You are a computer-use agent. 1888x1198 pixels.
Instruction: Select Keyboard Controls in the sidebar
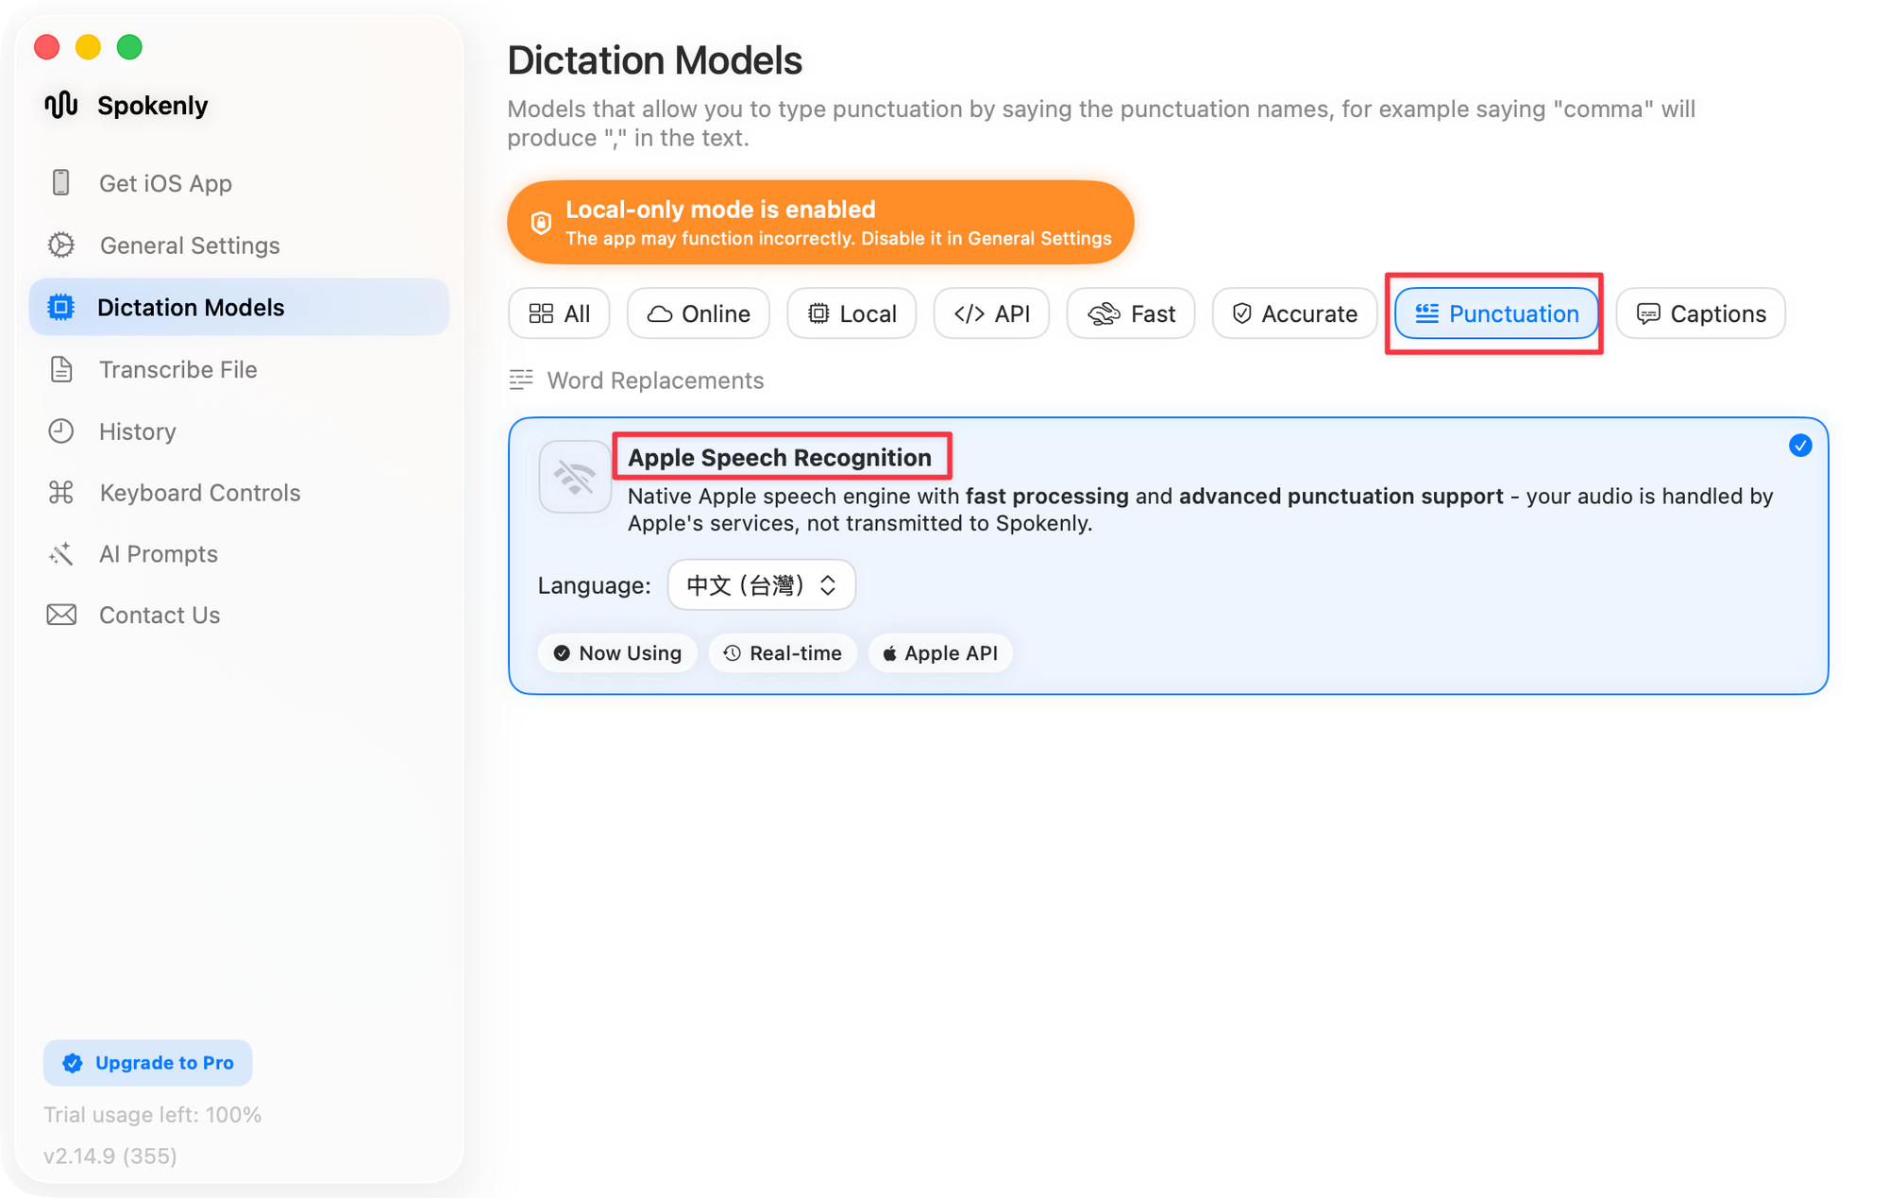coord(199,492)
